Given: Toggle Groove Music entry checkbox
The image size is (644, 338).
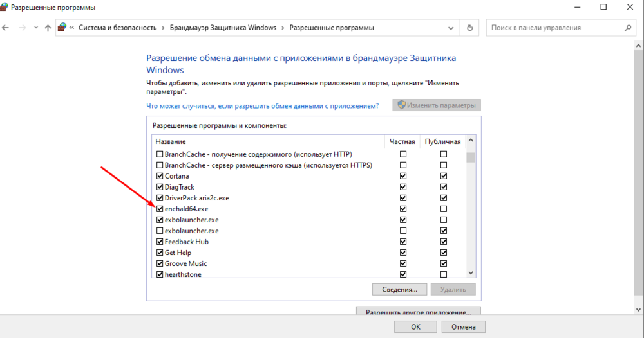Looking at the screenshot, I should (x=160, y=263).
